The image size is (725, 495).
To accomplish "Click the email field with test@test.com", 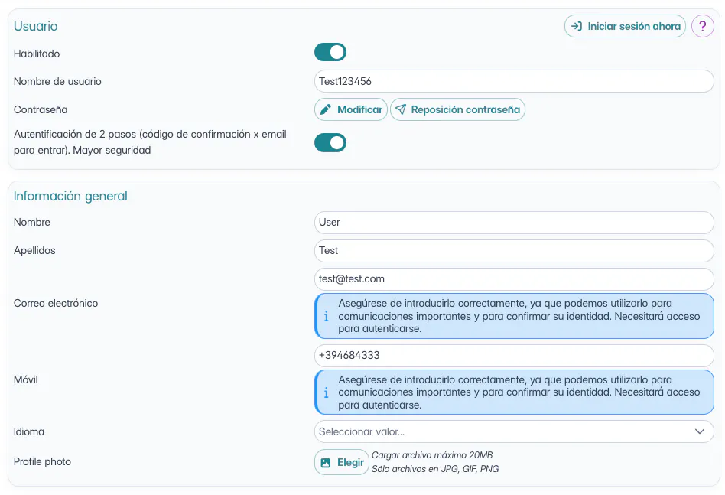I will [514, 279].
